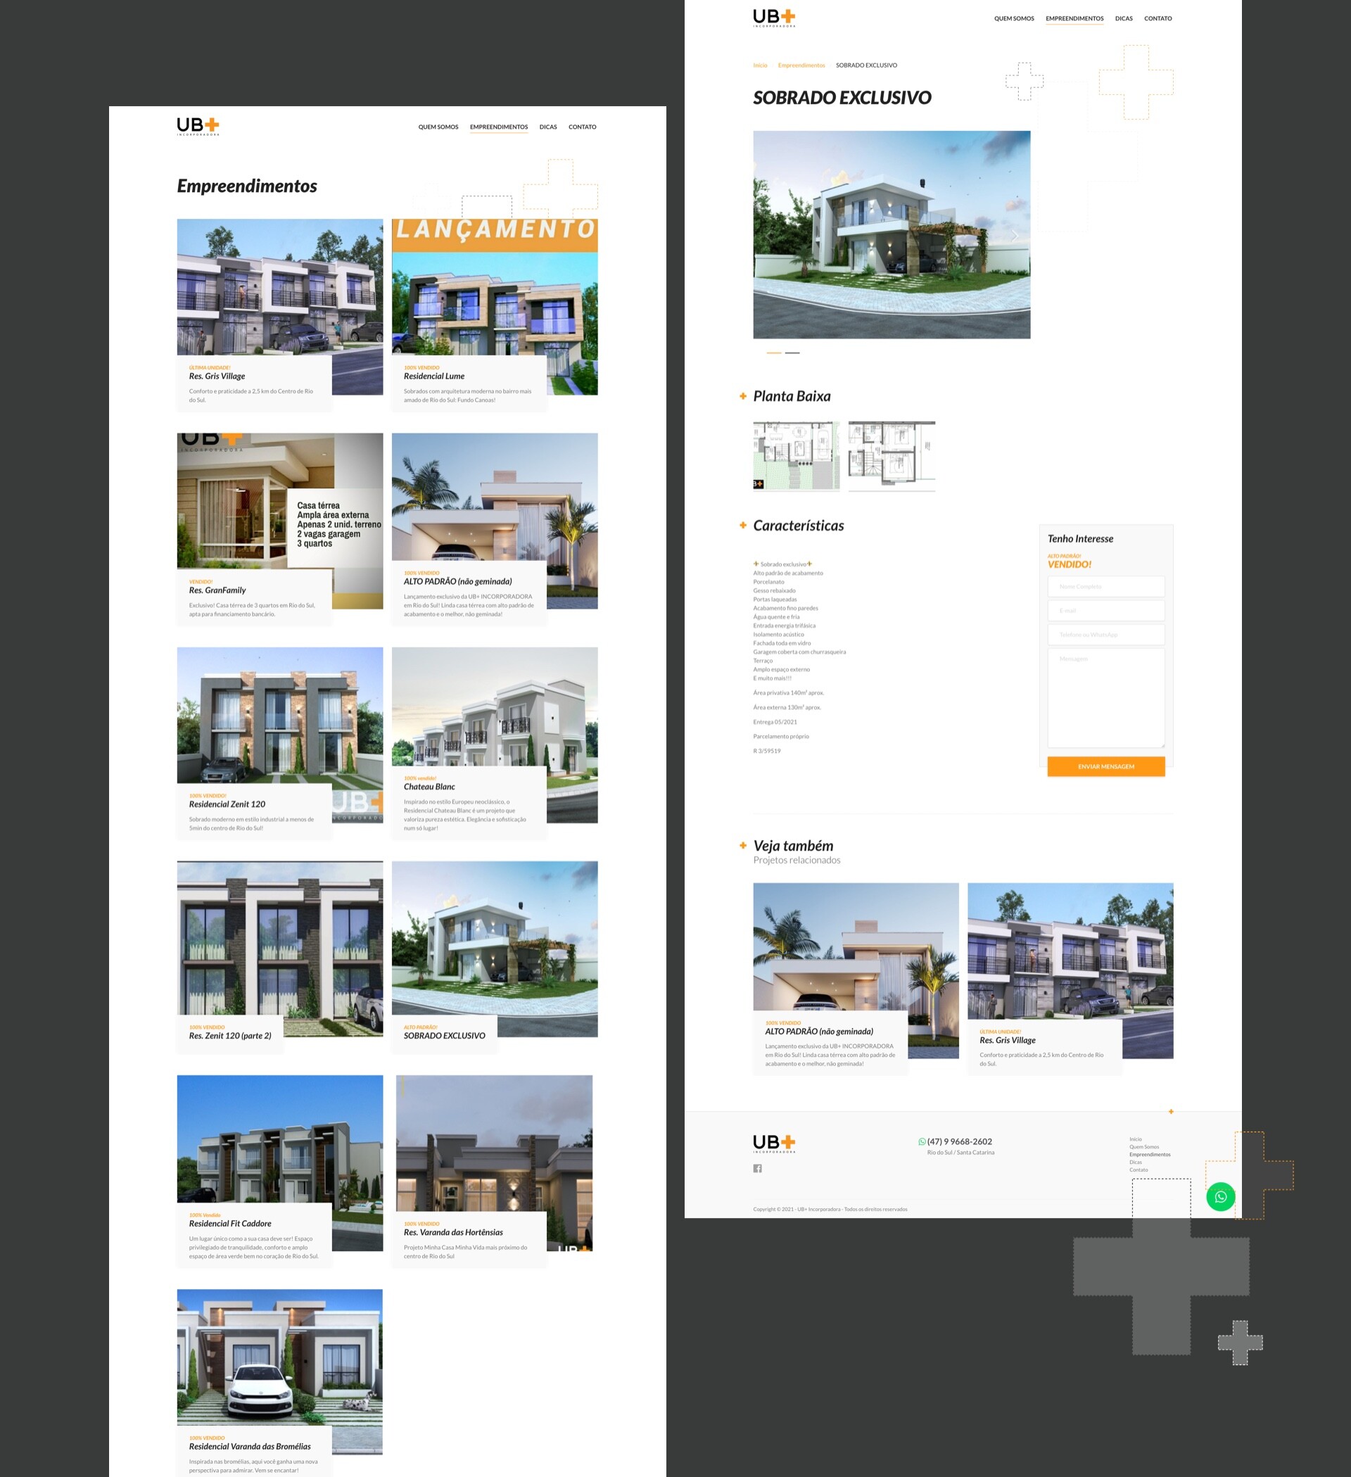Click ALTO PADRÃO related project card

pyautogui.click(x=849, y=978)
